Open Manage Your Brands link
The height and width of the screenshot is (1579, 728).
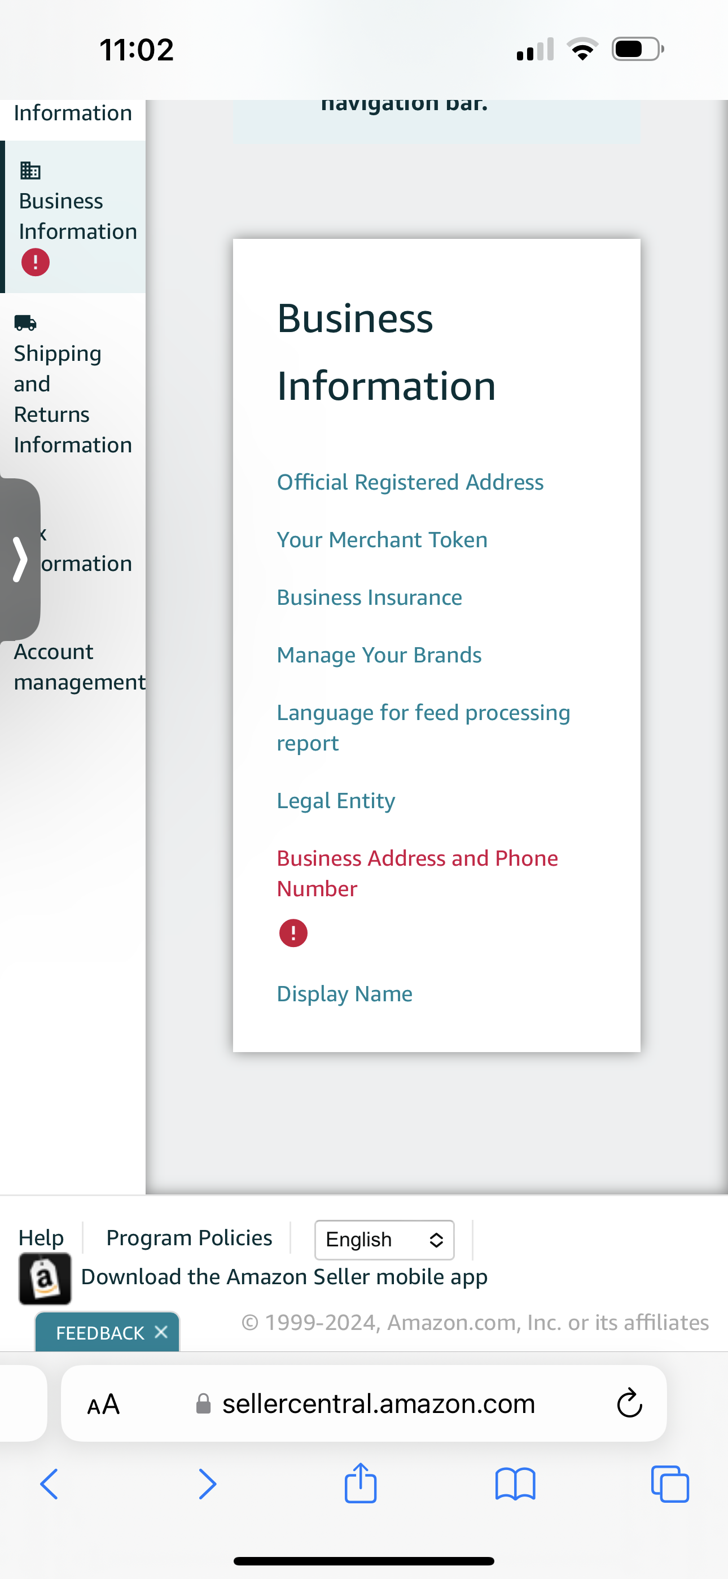[x=379, y=655]
